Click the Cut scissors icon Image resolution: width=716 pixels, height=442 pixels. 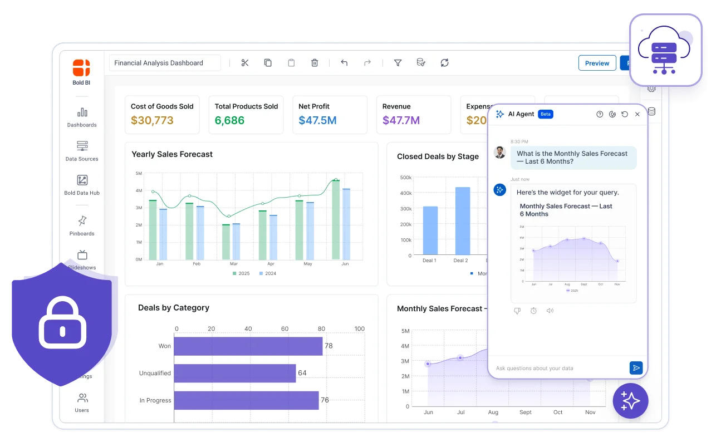pos(245,63)
